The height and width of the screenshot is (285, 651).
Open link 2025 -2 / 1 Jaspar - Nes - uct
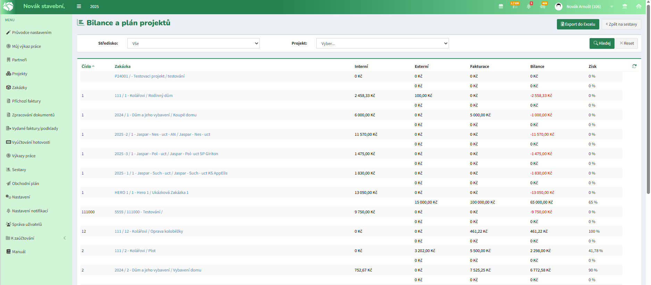[x=162, y=134]
